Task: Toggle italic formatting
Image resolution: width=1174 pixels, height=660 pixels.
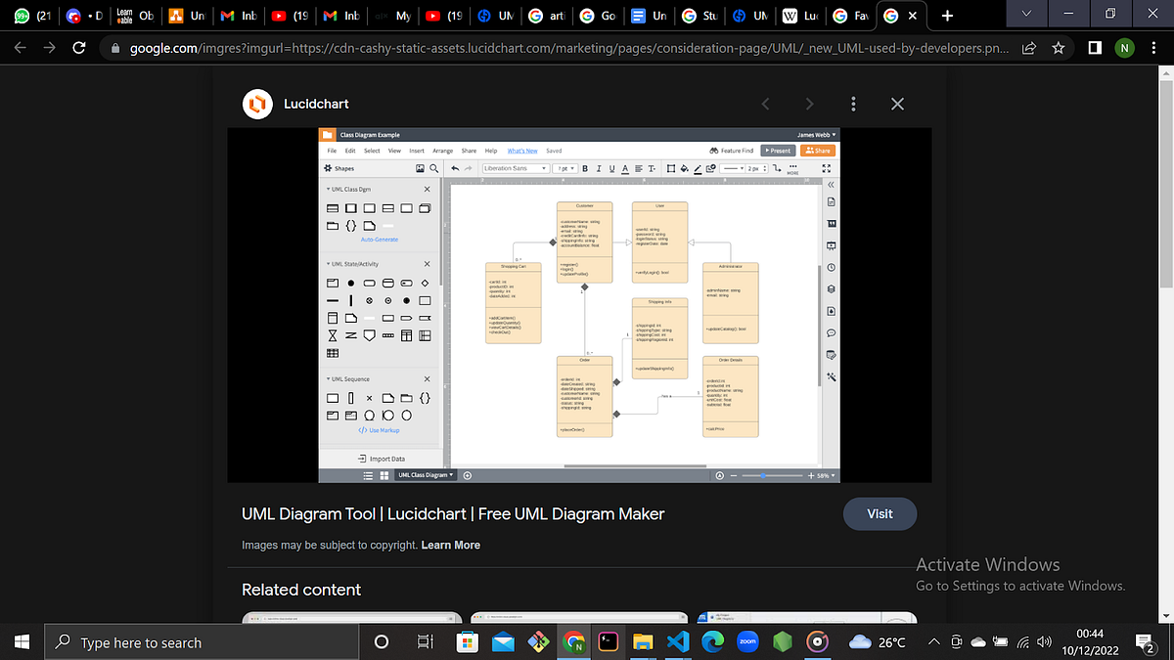Action: click(599, 168)
